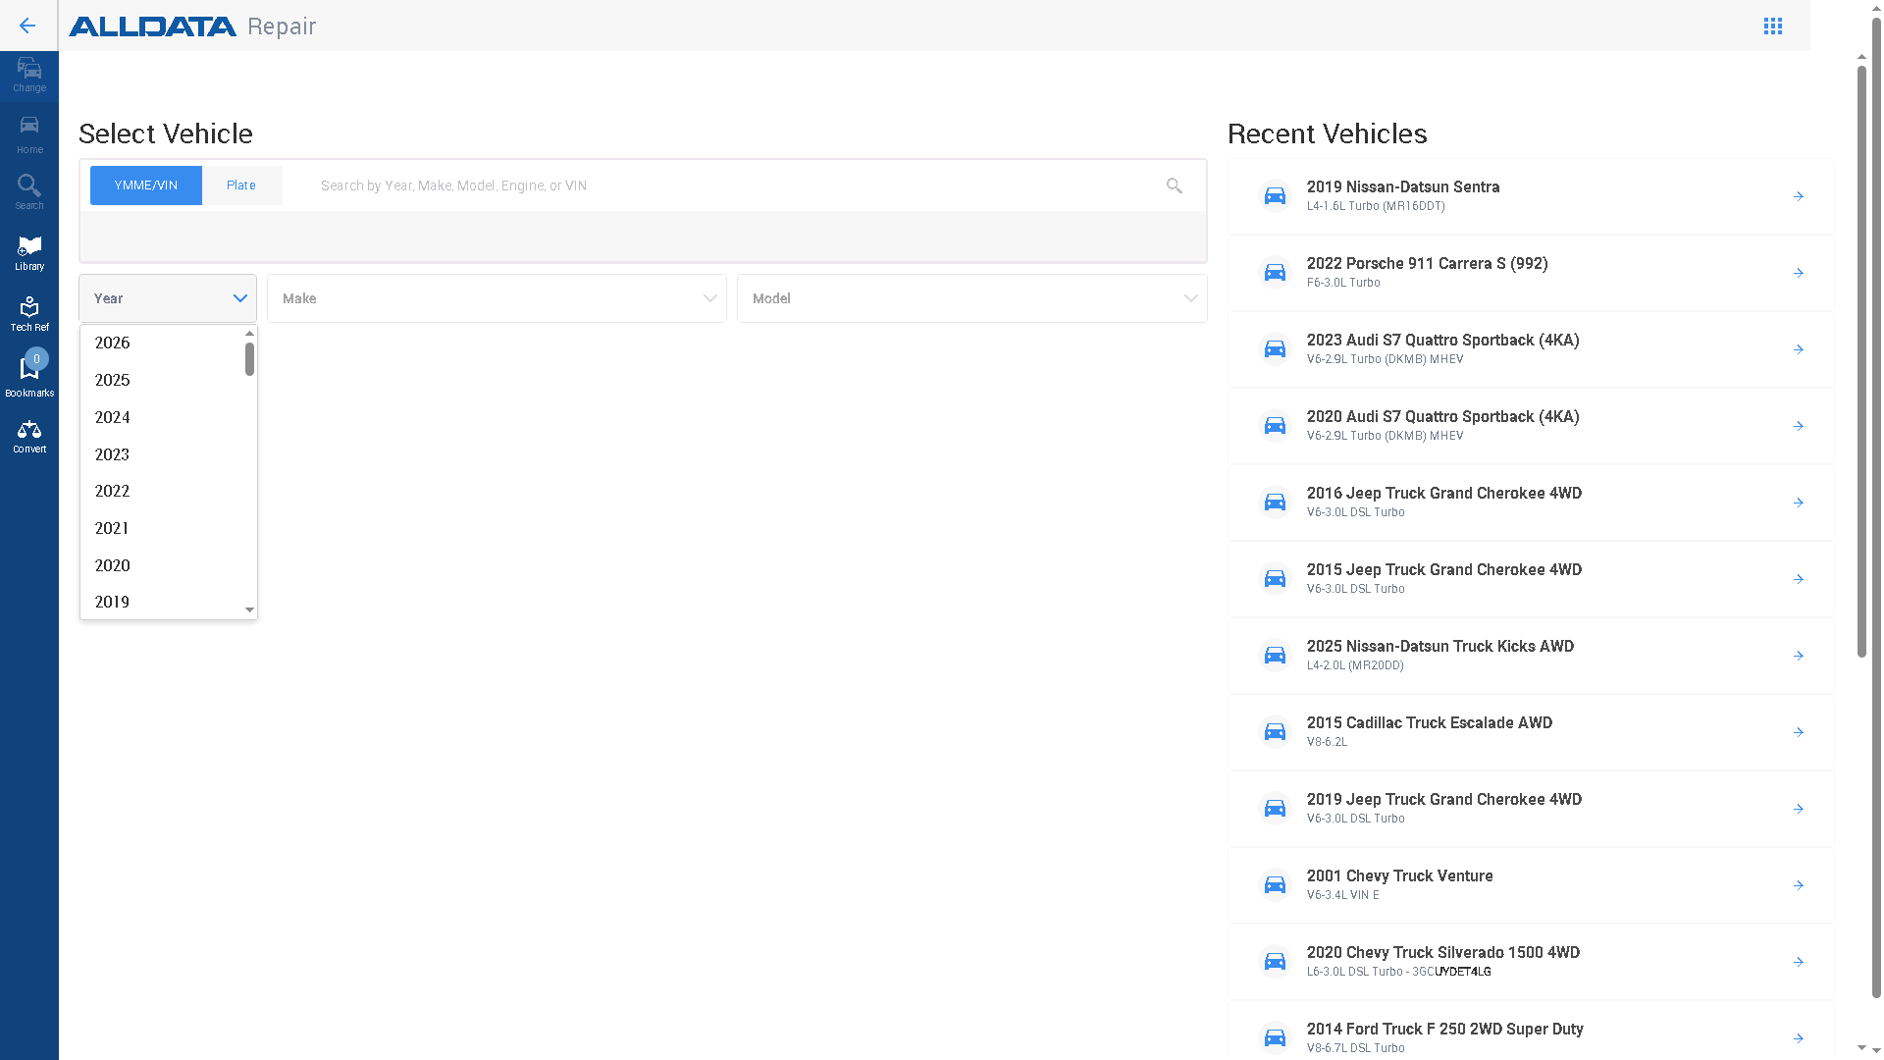Click Change vehicle sidebar icon
Screen dimensions: 1884x1060
29,75
